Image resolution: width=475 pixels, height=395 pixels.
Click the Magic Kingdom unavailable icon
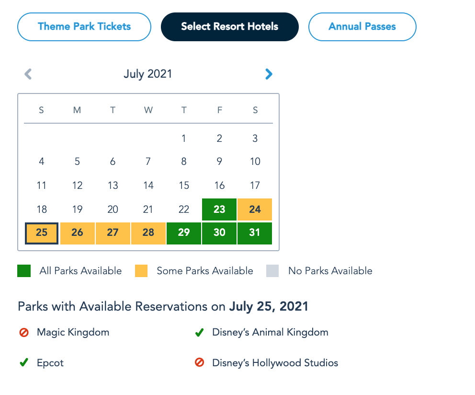[24, 332]
